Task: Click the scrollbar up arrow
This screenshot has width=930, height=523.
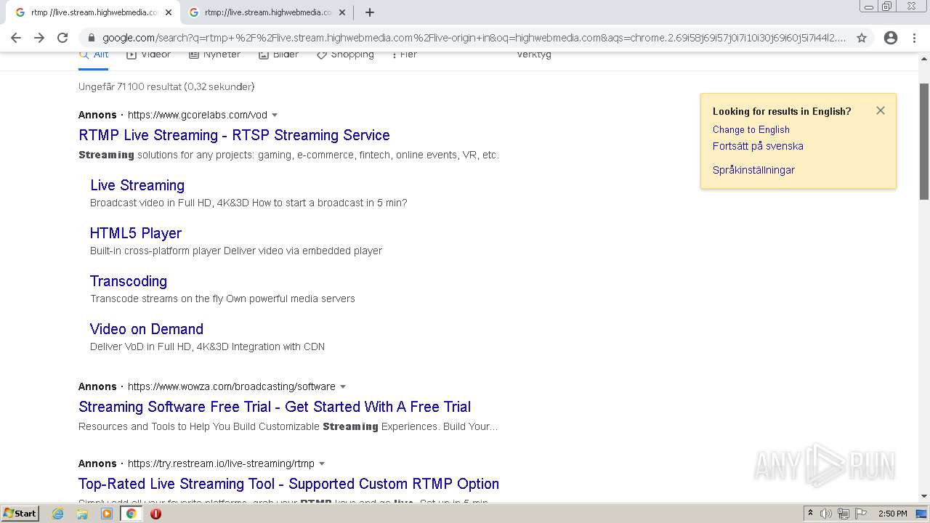Action: click(x=924, y=57)
